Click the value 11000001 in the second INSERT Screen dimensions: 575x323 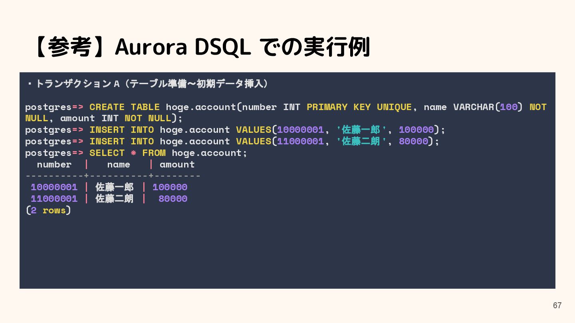pyautogui.click(x=300, y=141)
